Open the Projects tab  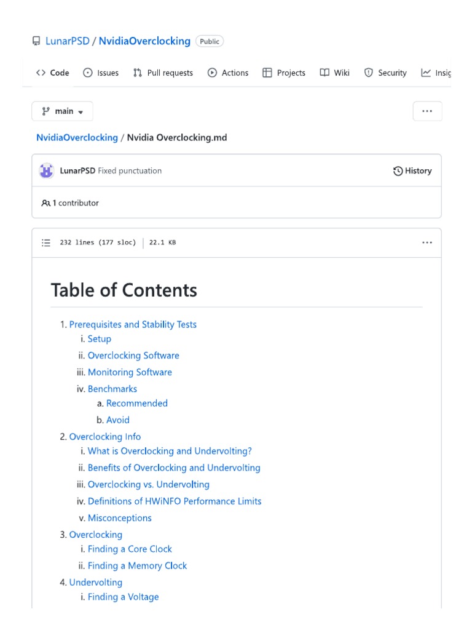(x=284, y=73)
